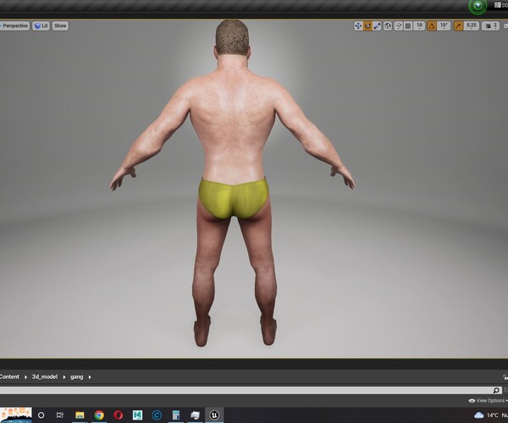Screen dimensions: 508x423
Task: Open the Lit view mode menu
Action: [x=41, y=26]
